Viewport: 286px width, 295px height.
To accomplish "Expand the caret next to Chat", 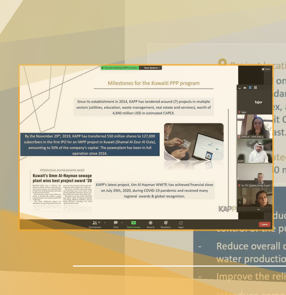I will tap(122, 223).
